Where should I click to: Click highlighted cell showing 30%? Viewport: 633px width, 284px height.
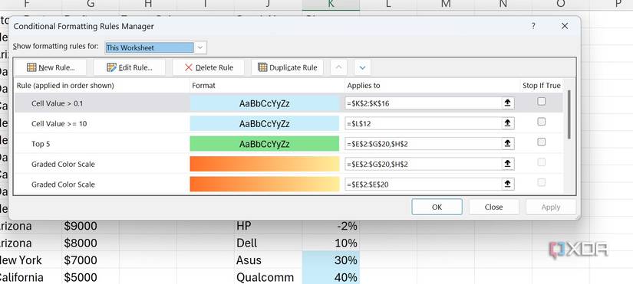coord(331,260)
